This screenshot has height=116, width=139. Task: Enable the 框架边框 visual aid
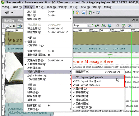click(98, 100)
